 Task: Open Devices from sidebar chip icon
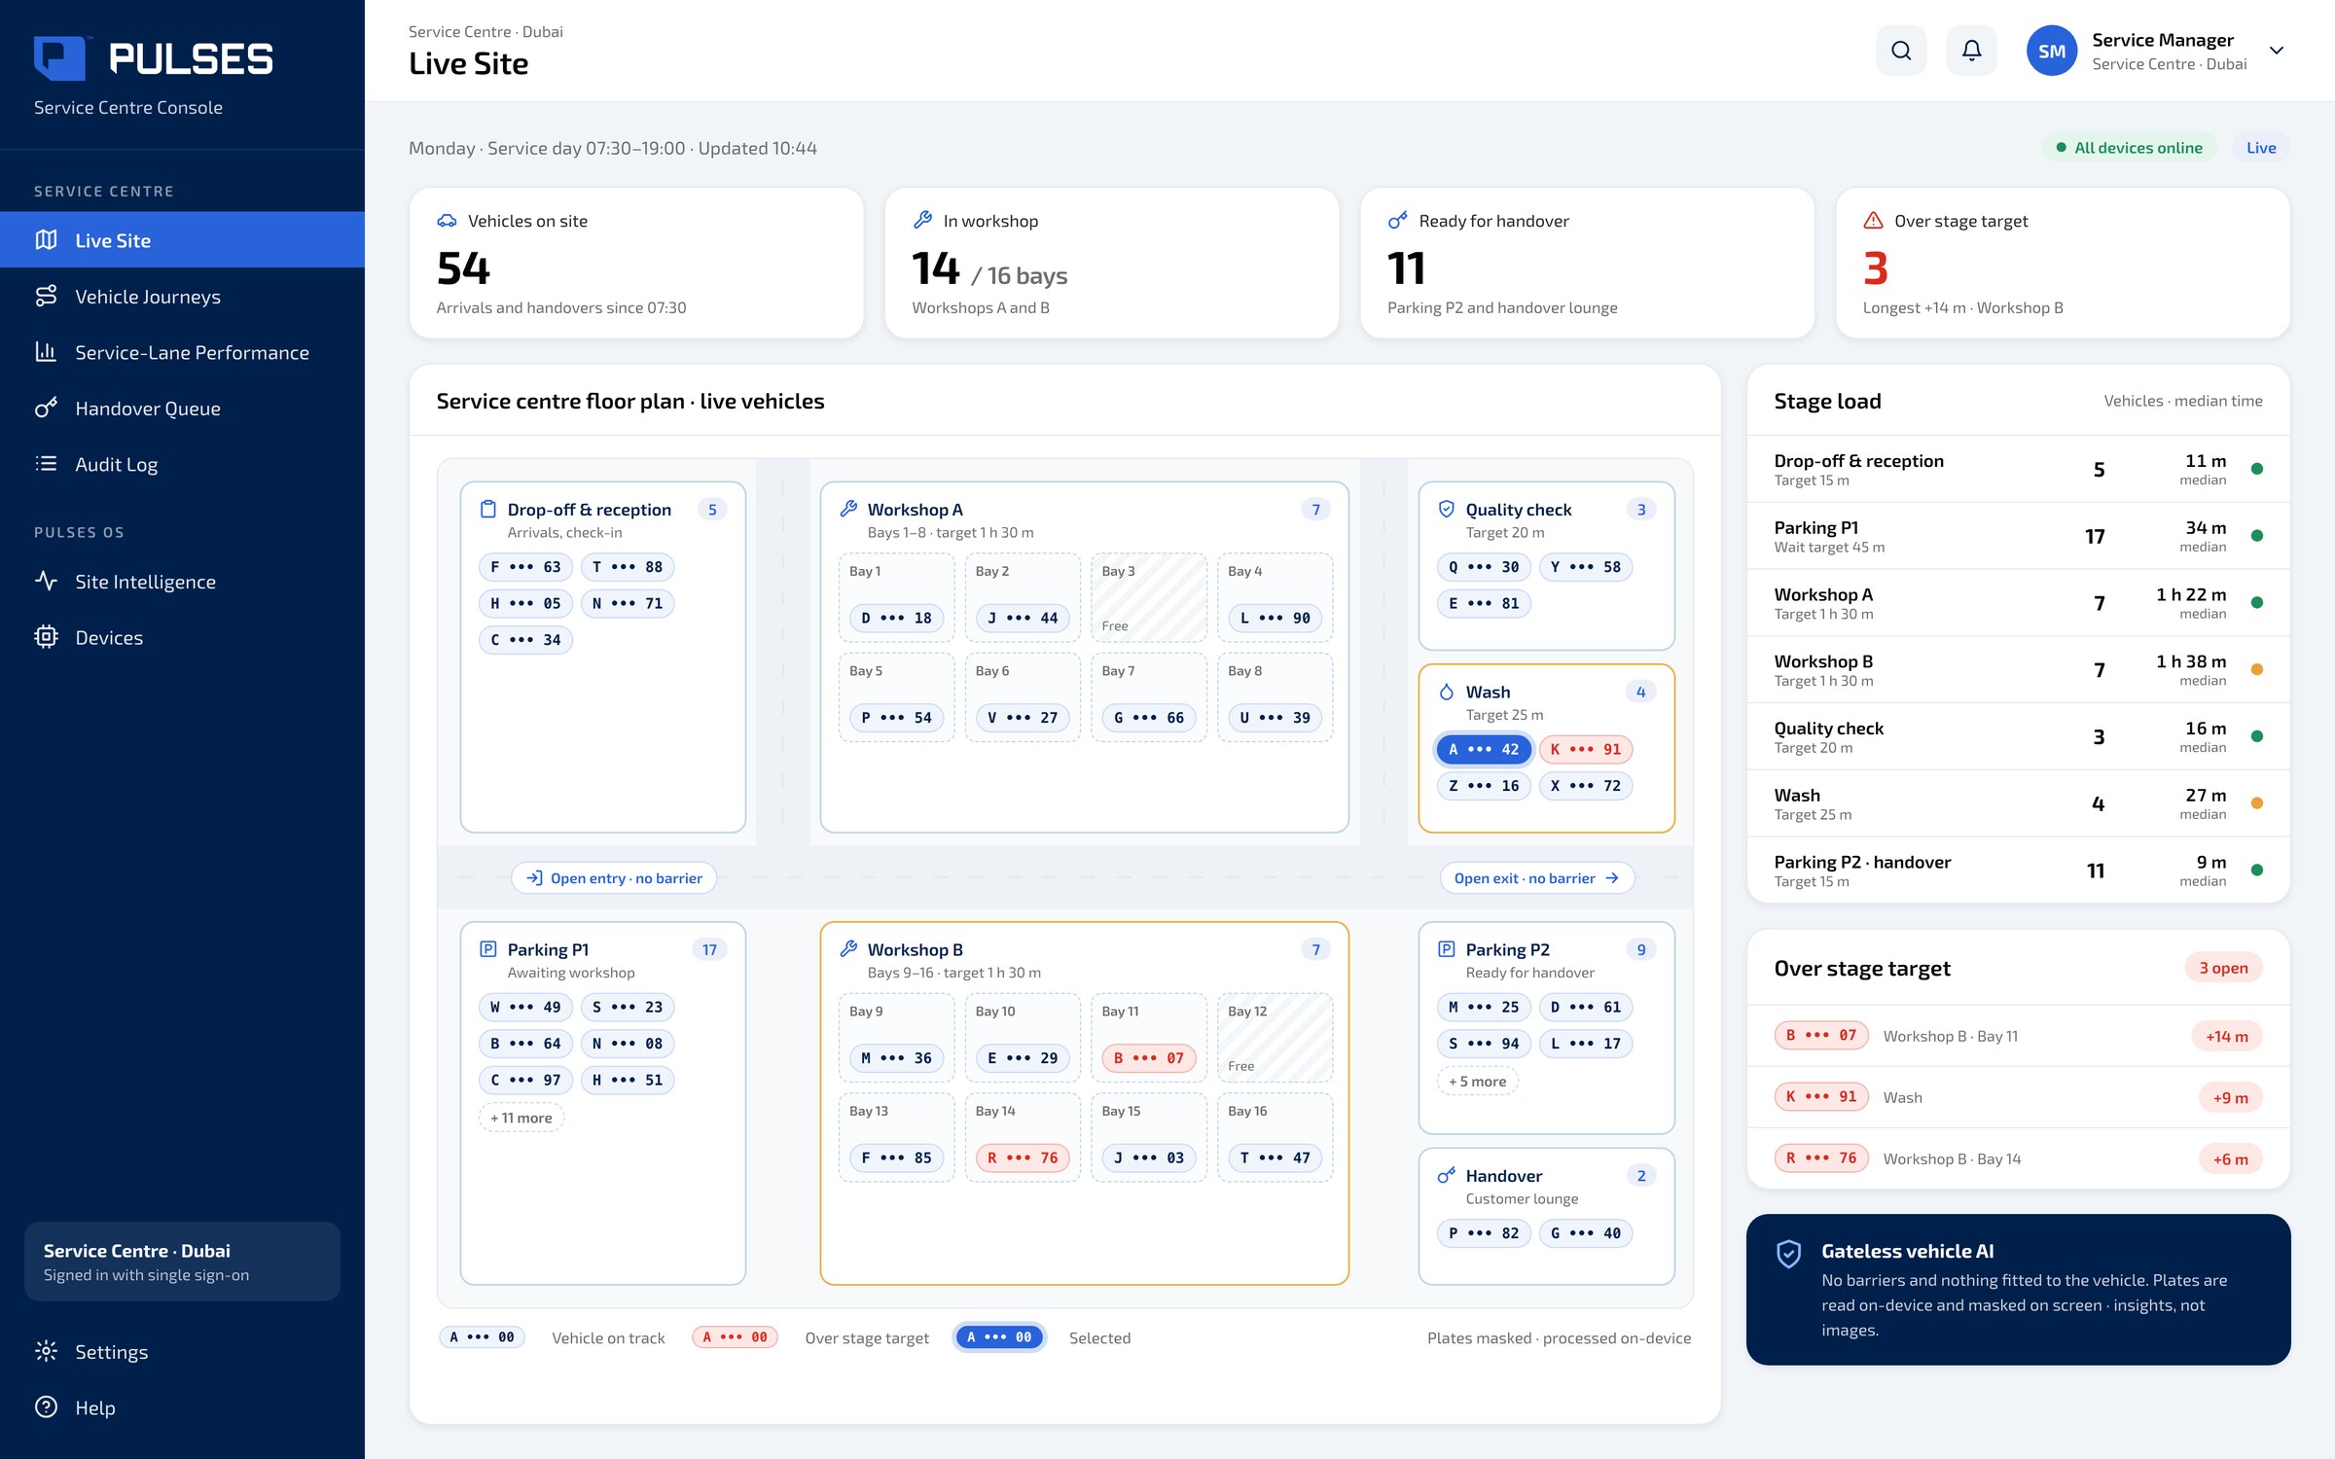tap(46, 637)
